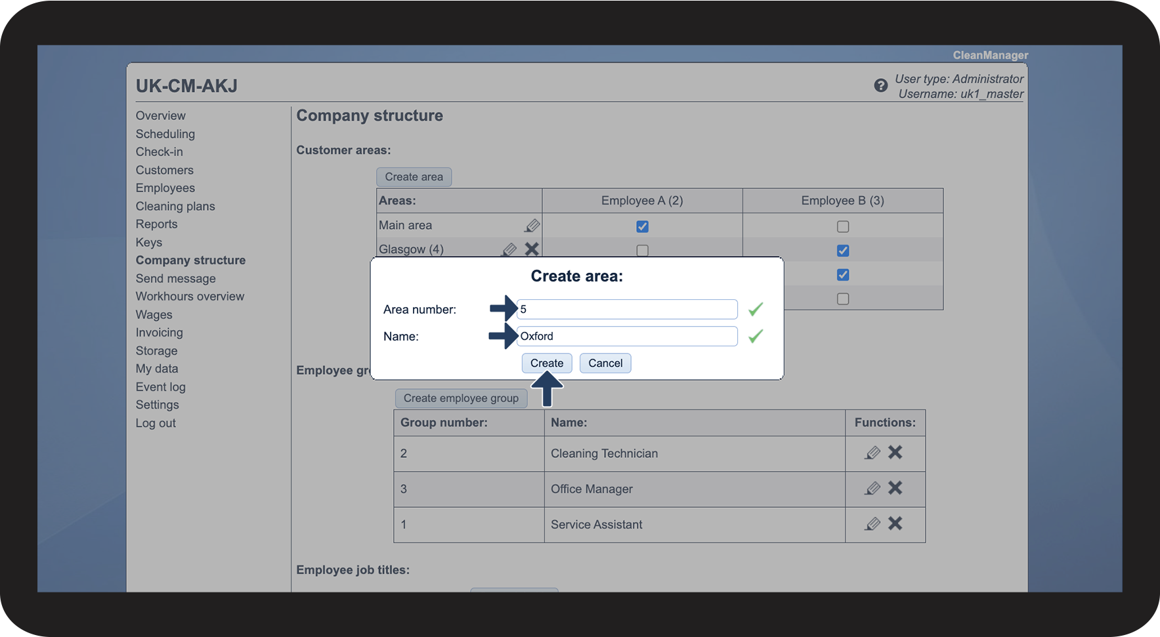
Task: Click the Area number input field
Action: pos(627,309)
